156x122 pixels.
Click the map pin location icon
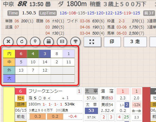35,42
